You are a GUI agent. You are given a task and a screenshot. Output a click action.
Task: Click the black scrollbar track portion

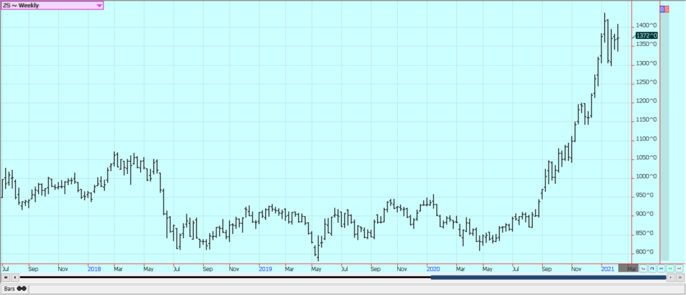225,277
